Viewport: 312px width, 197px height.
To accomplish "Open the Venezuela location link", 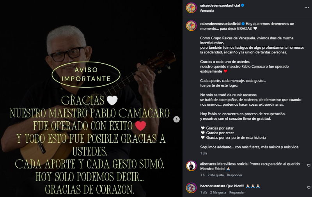I will (x=207, y=11).
